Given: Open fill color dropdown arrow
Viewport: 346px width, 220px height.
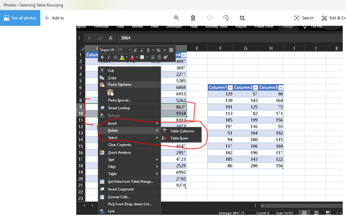Looking at the screenshot, I should 127,57.
